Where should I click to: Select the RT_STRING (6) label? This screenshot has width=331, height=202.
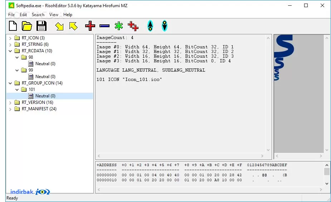click(35, 44)
